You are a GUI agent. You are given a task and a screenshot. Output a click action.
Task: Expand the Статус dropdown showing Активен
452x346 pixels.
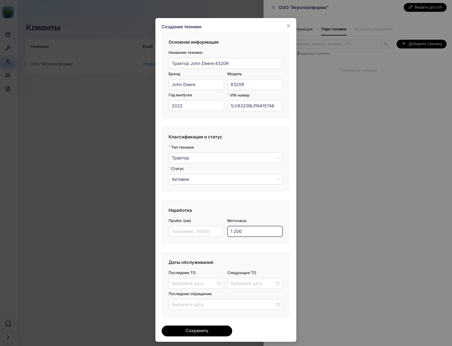point(226,179)
